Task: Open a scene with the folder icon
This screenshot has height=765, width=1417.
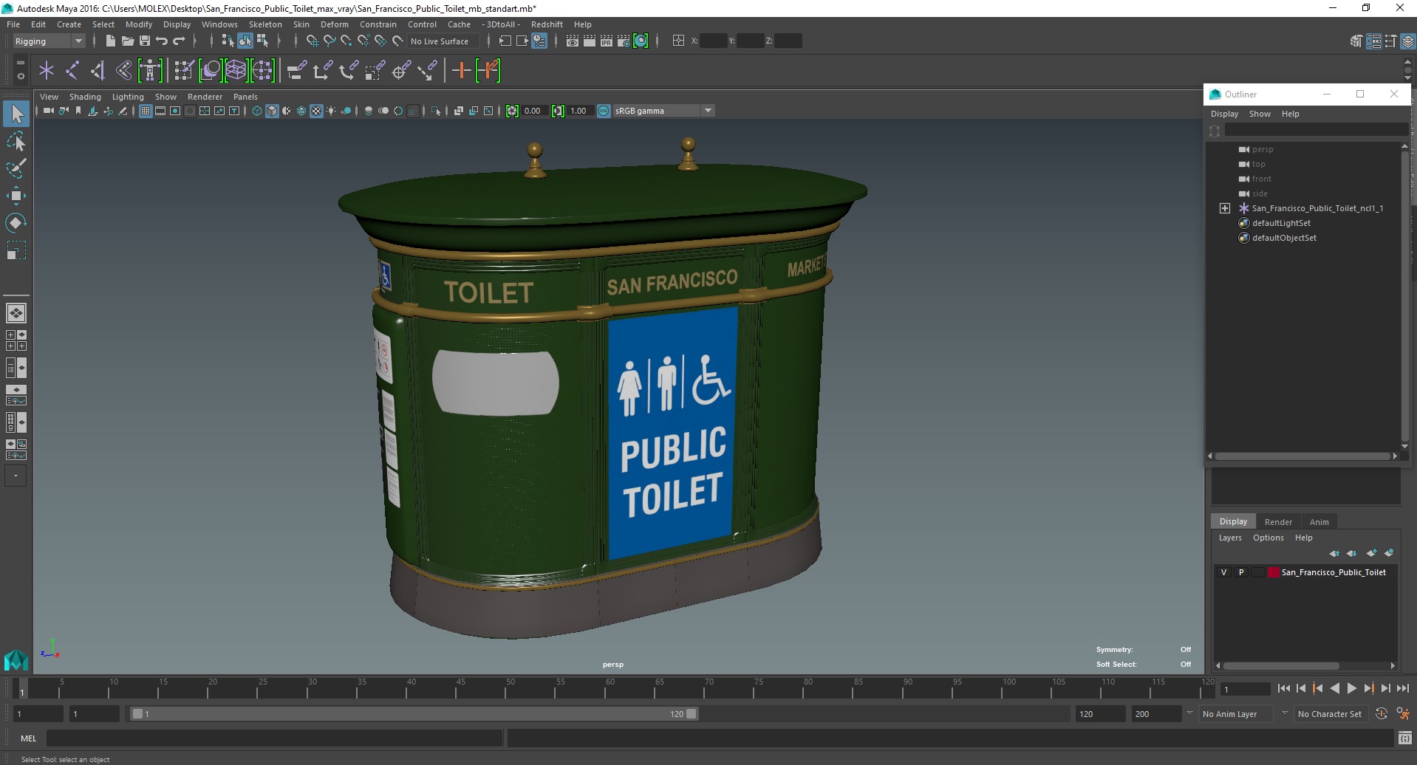Action: pos(127,41)
